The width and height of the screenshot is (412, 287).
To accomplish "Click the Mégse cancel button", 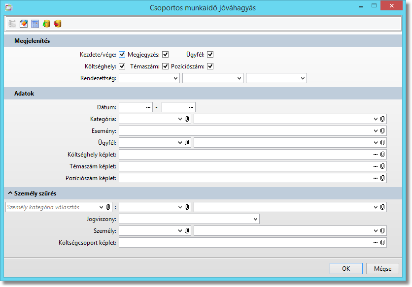I will [382, 269].
